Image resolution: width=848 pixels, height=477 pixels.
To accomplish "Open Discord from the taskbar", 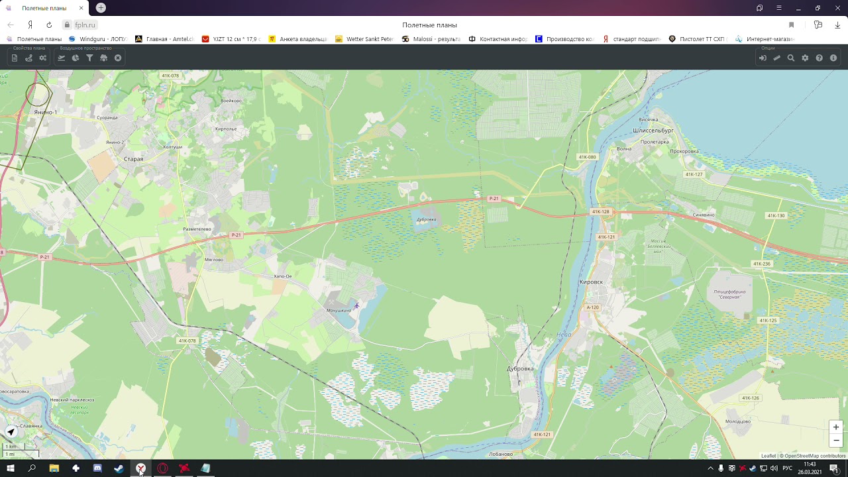I will point(97,468).
